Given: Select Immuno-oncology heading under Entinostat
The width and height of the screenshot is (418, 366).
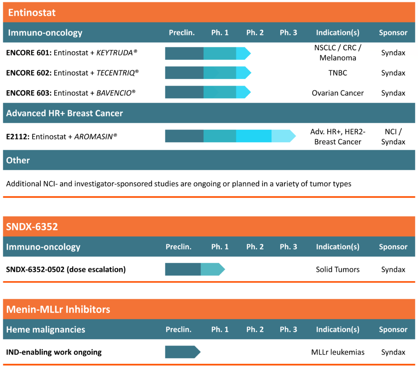Looking at the screenshot, I should tap(45, 33).
